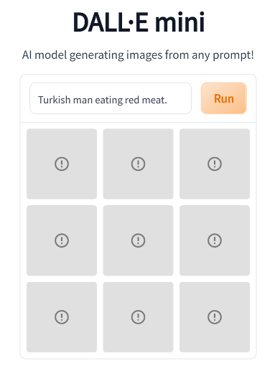The width and height of the screenshot is (280, 366).
Task: Click the error icon in the middle-left tile
Action: tap(62, 240)
